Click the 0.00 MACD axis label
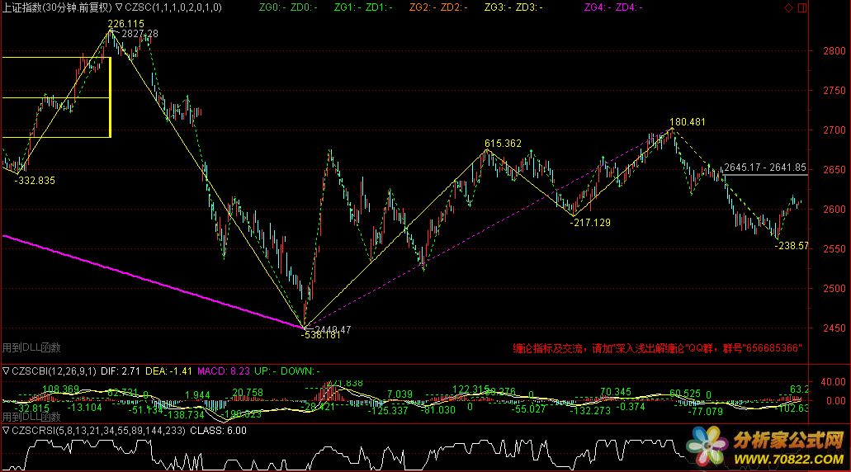The height and width of the screenshot is (472, 851). pos(836,400)
